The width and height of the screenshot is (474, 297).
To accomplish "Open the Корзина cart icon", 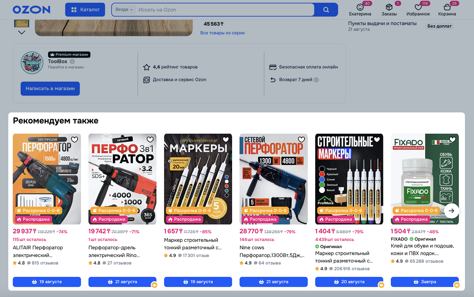I will pos(447,7).
